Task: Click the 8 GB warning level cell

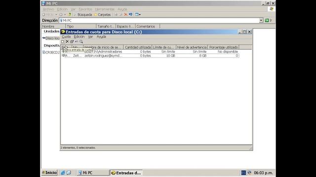Action: click(x=203, y=56)
